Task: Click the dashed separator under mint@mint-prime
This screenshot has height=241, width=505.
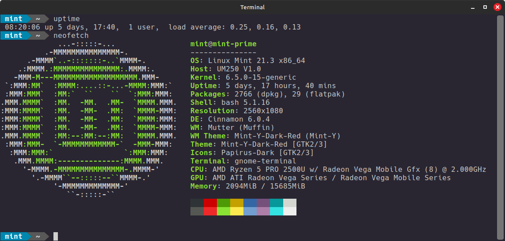Action: click(x=224, y=52)
